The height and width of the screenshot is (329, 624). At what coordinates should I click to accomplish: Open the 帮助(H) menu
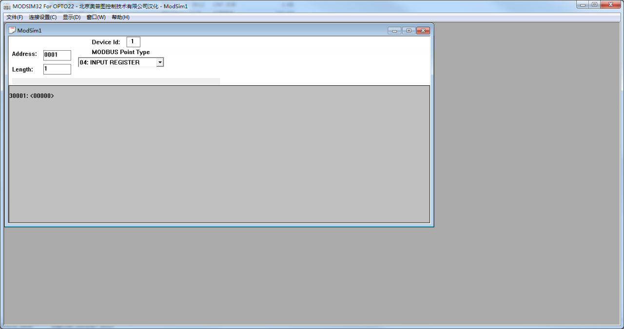click(x=121, y=17)
